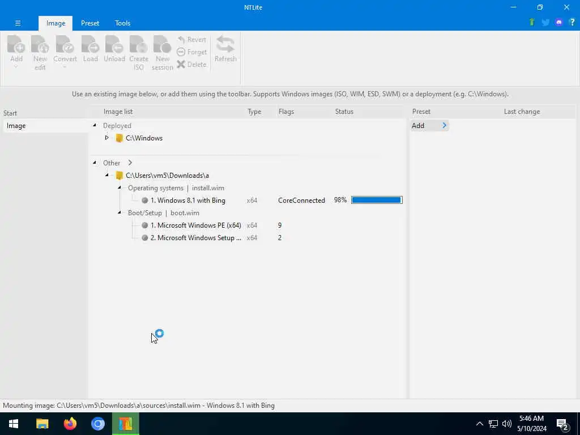Image resolution: width=580 pixels, height=435 pixels.
Task: Click the Revert toolbar button
Action: [191, 40]
